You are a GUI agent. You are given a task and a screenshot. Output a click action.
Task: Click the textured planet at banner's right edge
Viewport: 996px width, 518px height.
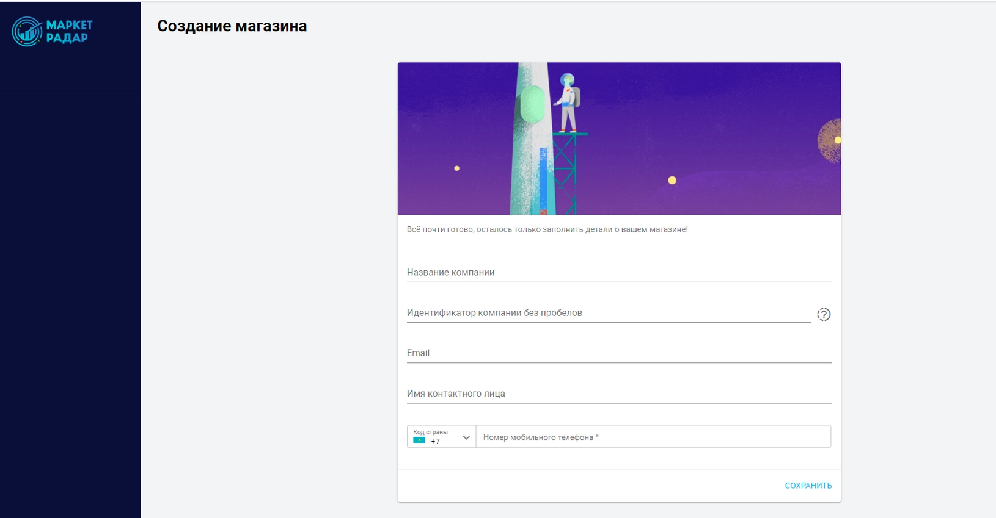click(x=830, y=141)
